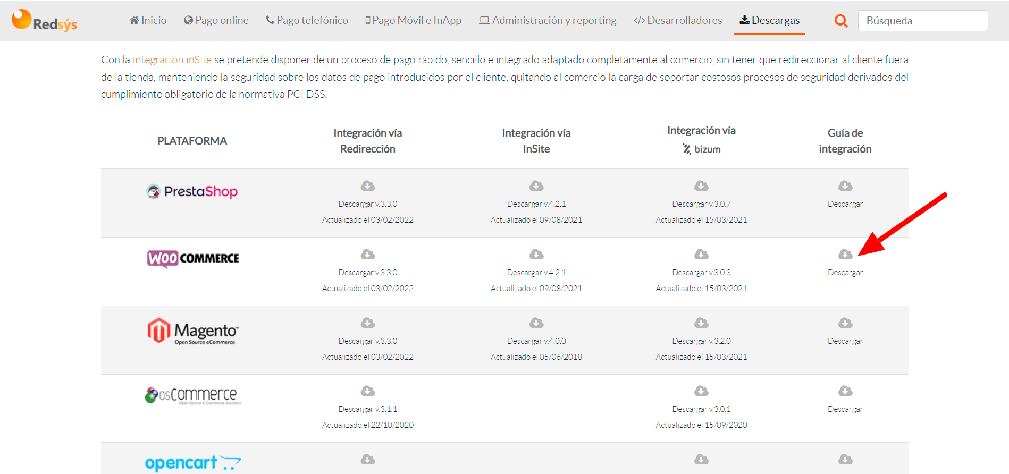Screen dimensions: 1009x474
Task: Download Magento Redirección cloud icon
Action: point(368,323)
